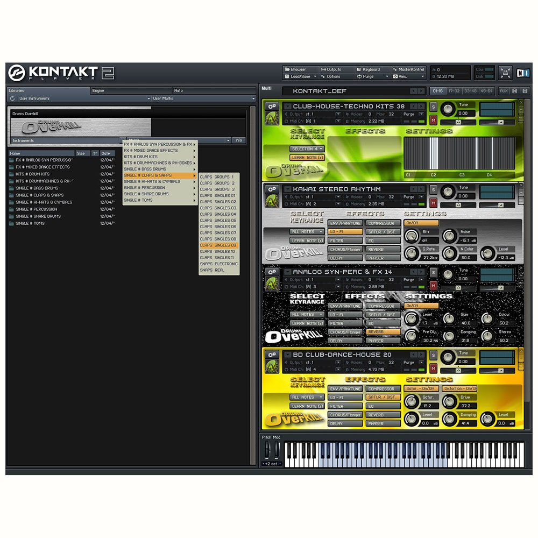The height and width of the screenshot is (538, 538).
Task: Open the View dropdown in the toolbar
Action: (408, 76)
